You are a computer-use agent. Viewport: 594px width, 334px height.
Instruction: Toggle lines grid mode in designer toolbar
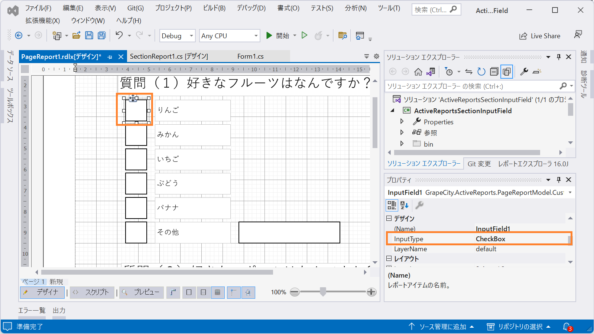218,292
